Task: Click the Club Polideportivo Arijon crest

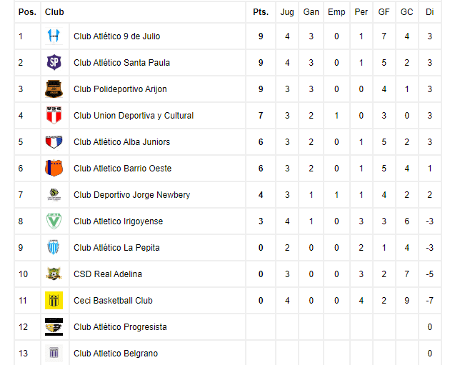Action: tap(54, 89)
